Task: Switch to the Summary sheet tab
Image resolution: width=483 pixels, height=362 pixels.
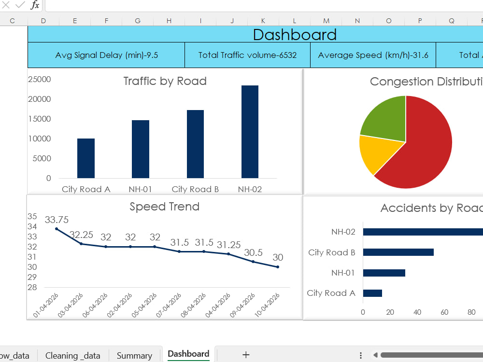Action: click(x=134, y=356)
